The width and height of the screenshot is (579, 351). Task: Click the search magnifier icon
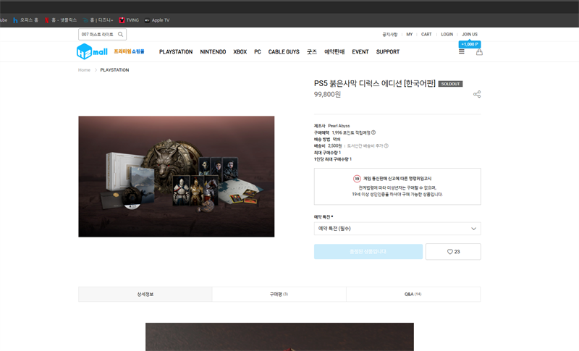[120, 34]
